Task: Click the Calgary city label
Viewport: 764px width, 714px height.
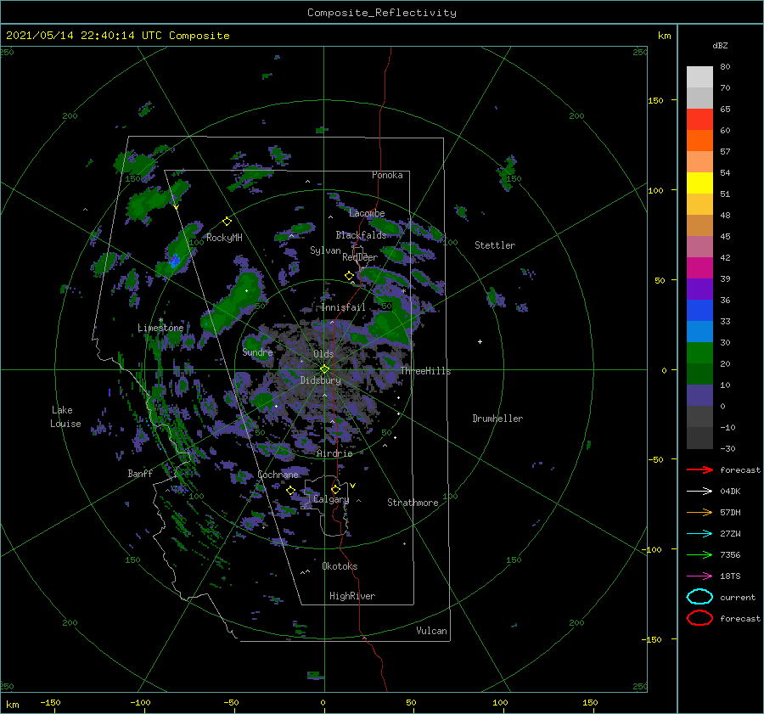Action: (x=331, y=499)
